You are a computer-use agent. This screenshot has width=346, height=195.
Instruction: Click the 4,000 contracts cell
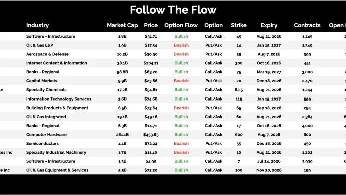[x=307, y=126]
